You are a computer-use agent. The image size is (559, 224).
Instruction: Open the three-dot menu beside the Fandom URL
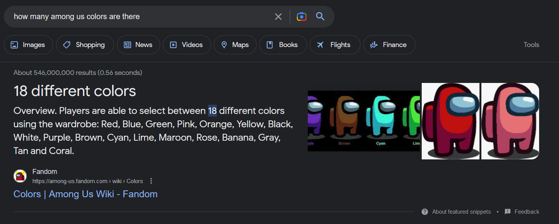(151, 181)
